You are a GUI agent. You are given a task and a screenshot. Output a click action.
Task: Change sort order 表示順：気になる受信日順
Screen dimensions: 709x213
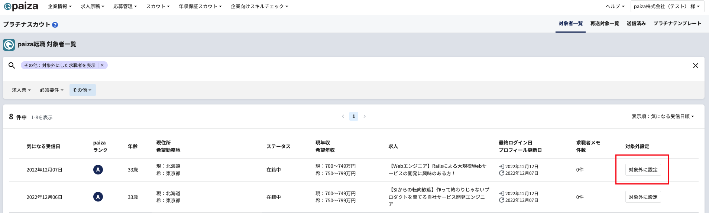pos(663,116)
